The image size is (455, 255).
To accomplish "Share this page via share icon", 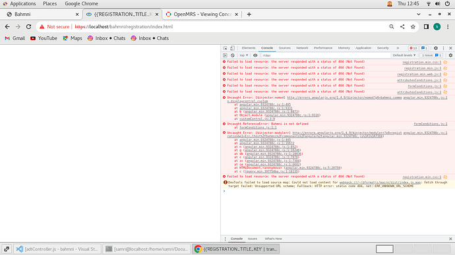I will tap(402, 27).
